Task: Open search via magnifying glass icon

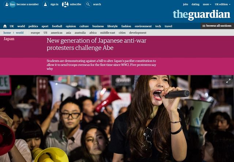Action: point(88,4)
